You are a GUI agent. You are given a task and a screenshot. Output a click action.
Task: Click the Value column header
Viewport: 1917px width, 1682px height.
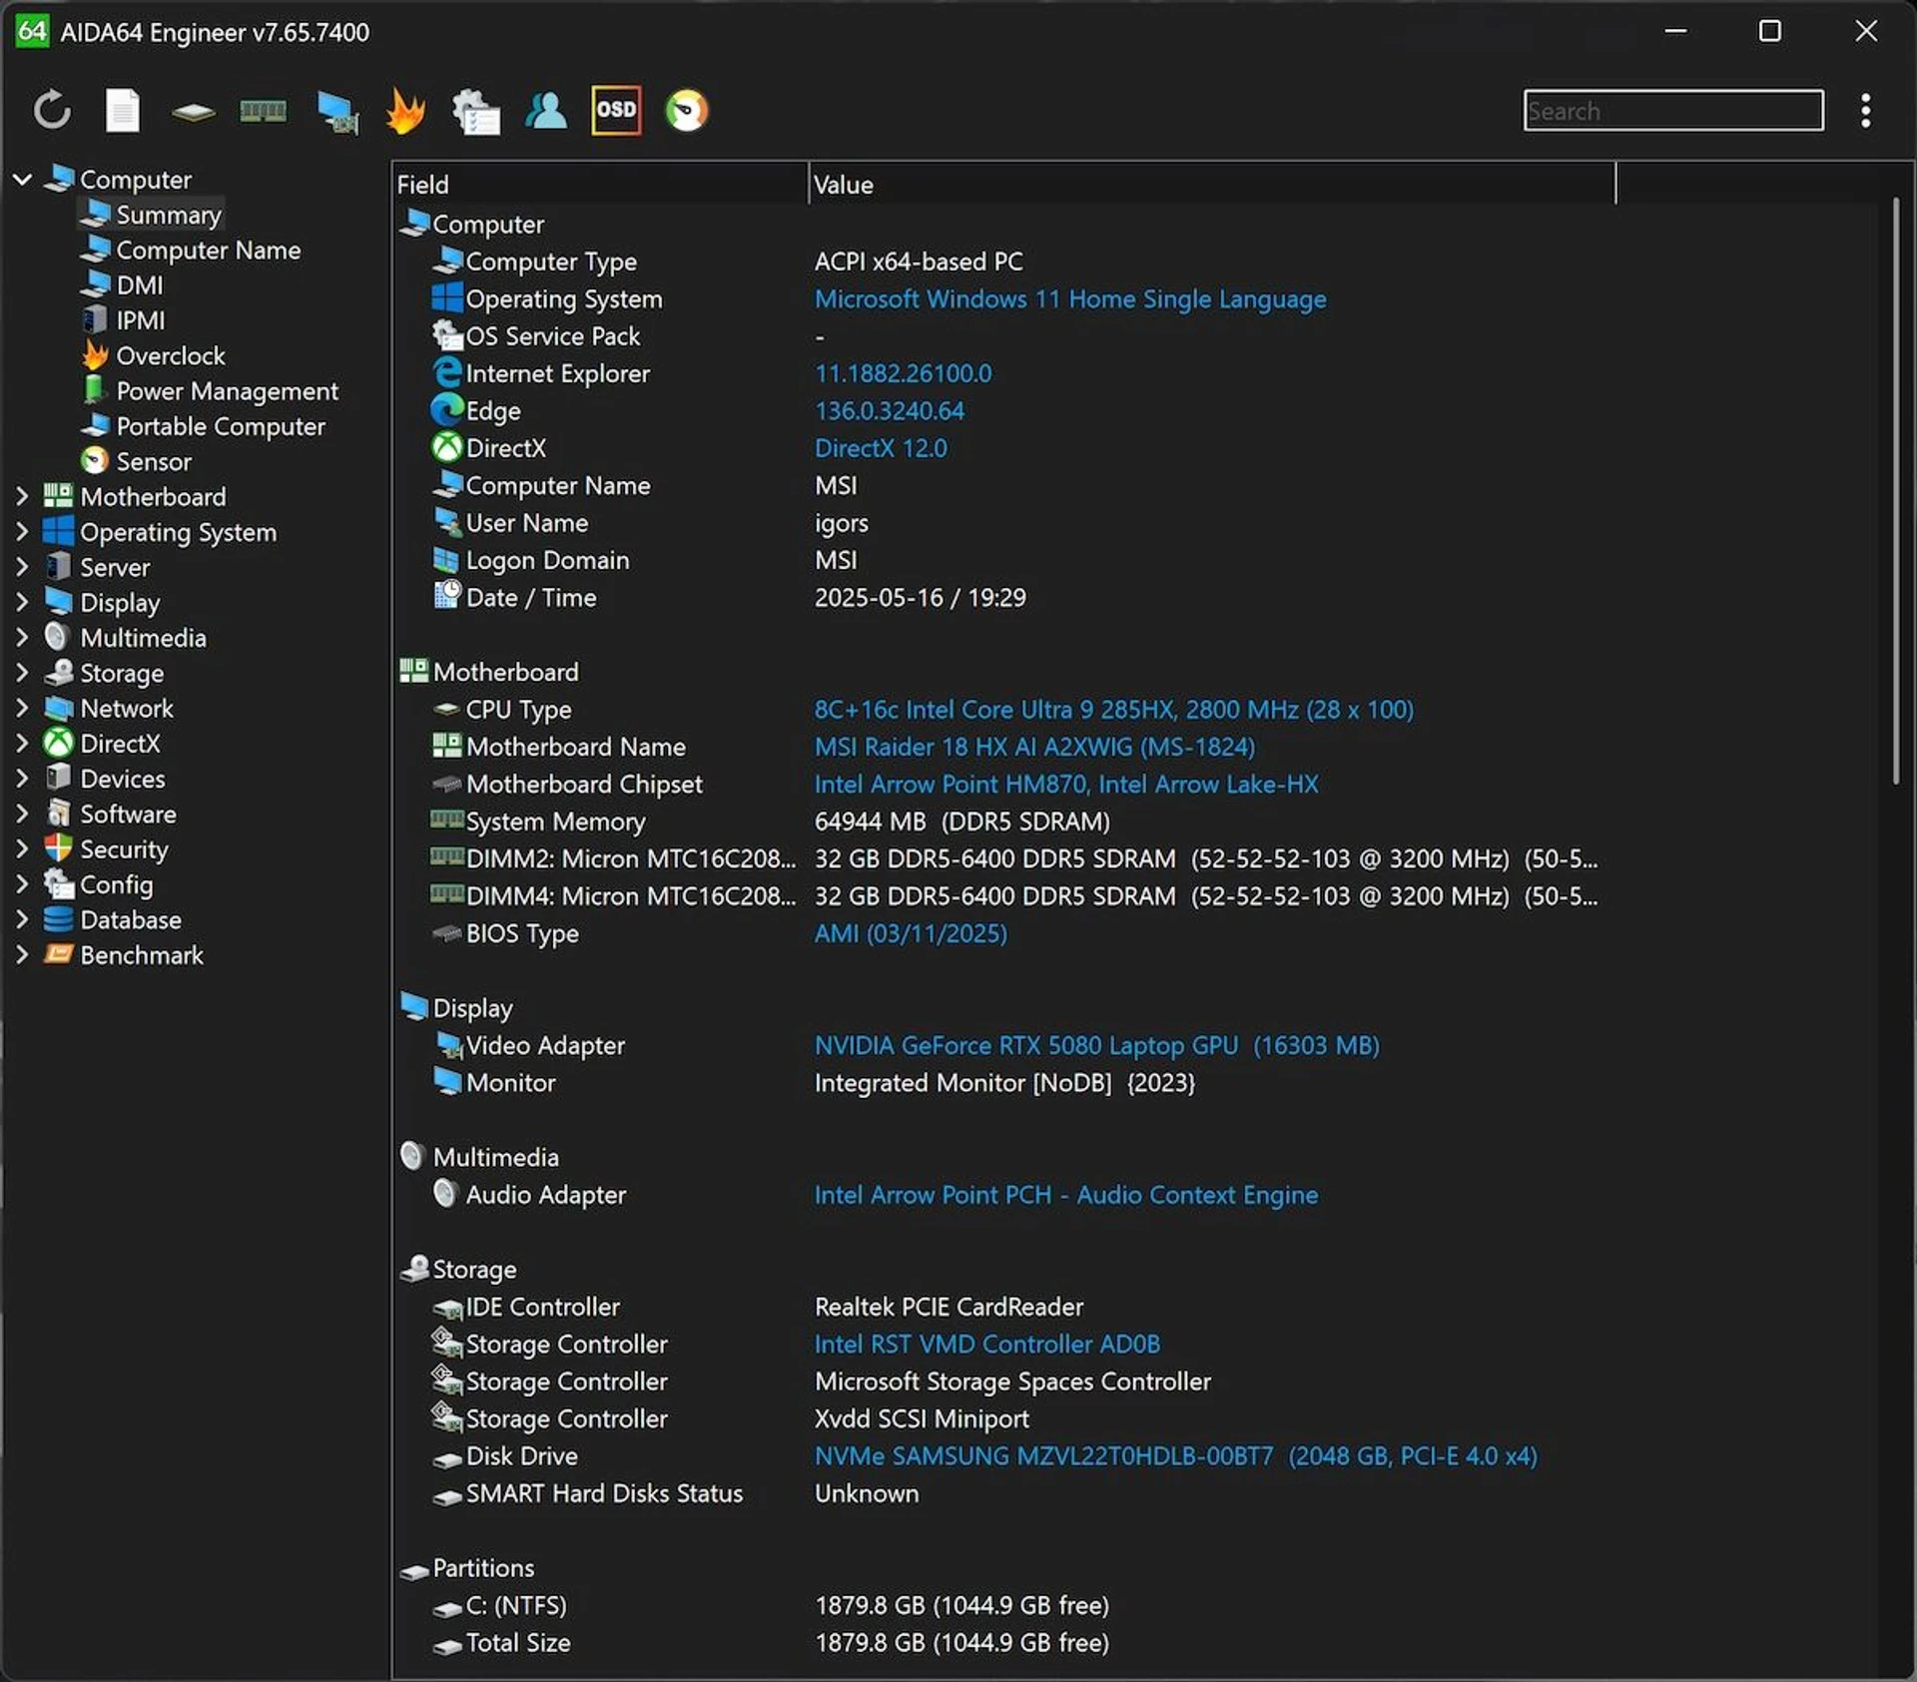[1211, 185]
